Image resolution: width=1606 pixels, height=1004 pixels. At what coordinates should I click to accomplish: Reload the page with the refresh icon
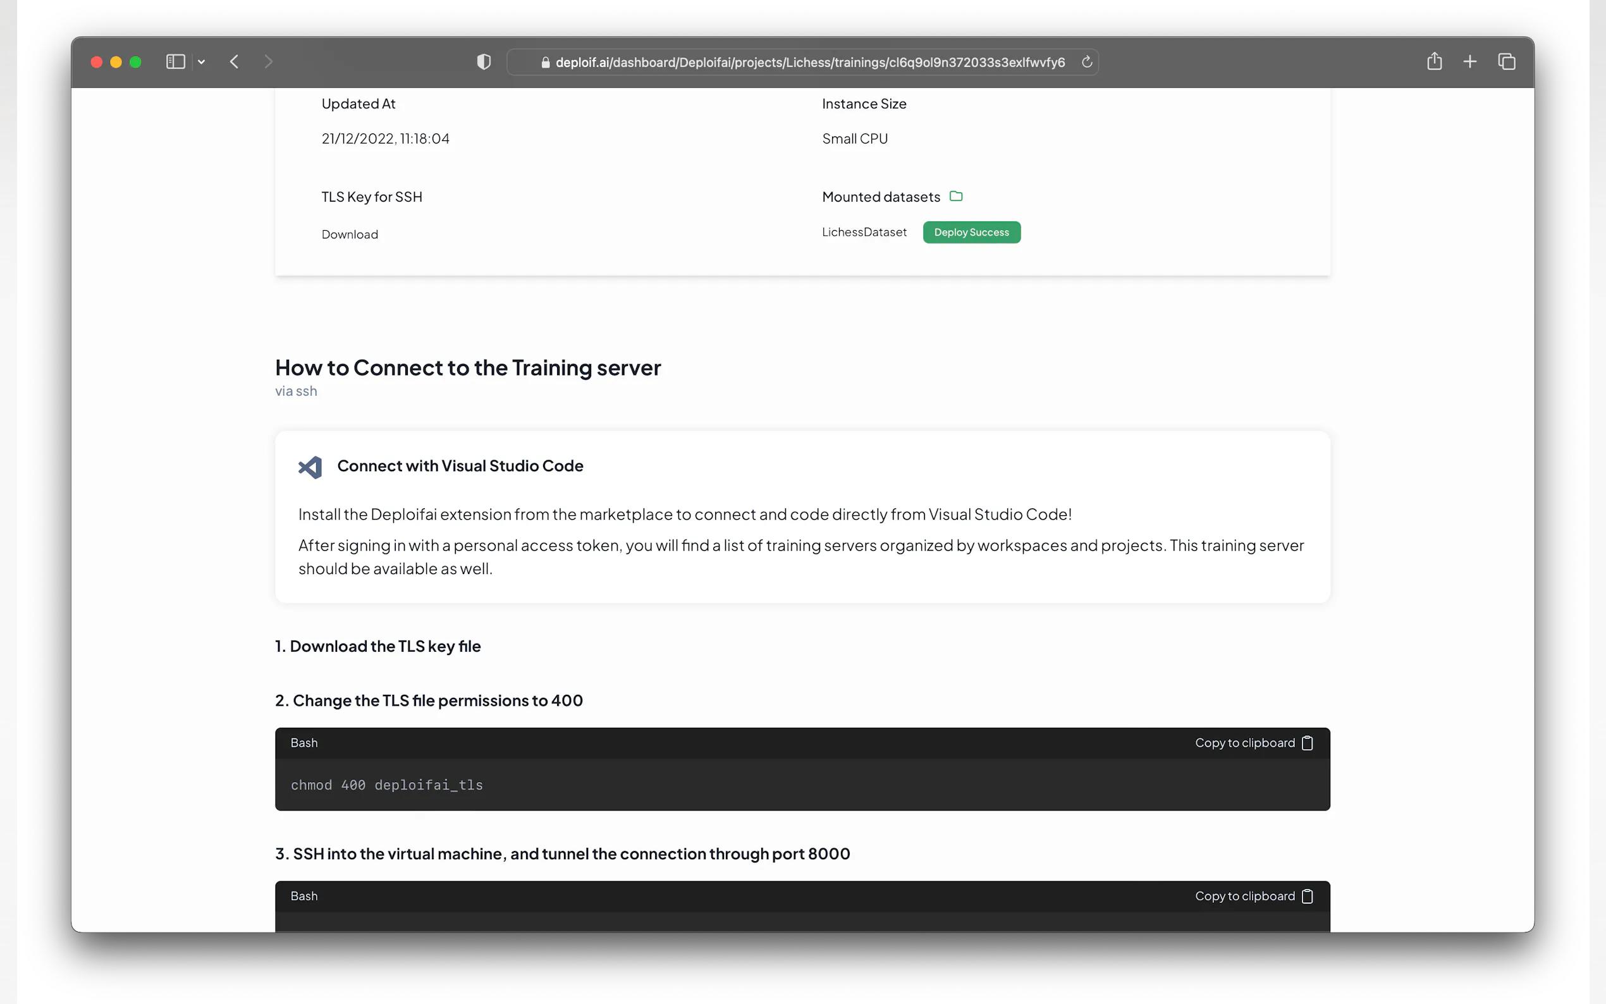coord(1087,62)
